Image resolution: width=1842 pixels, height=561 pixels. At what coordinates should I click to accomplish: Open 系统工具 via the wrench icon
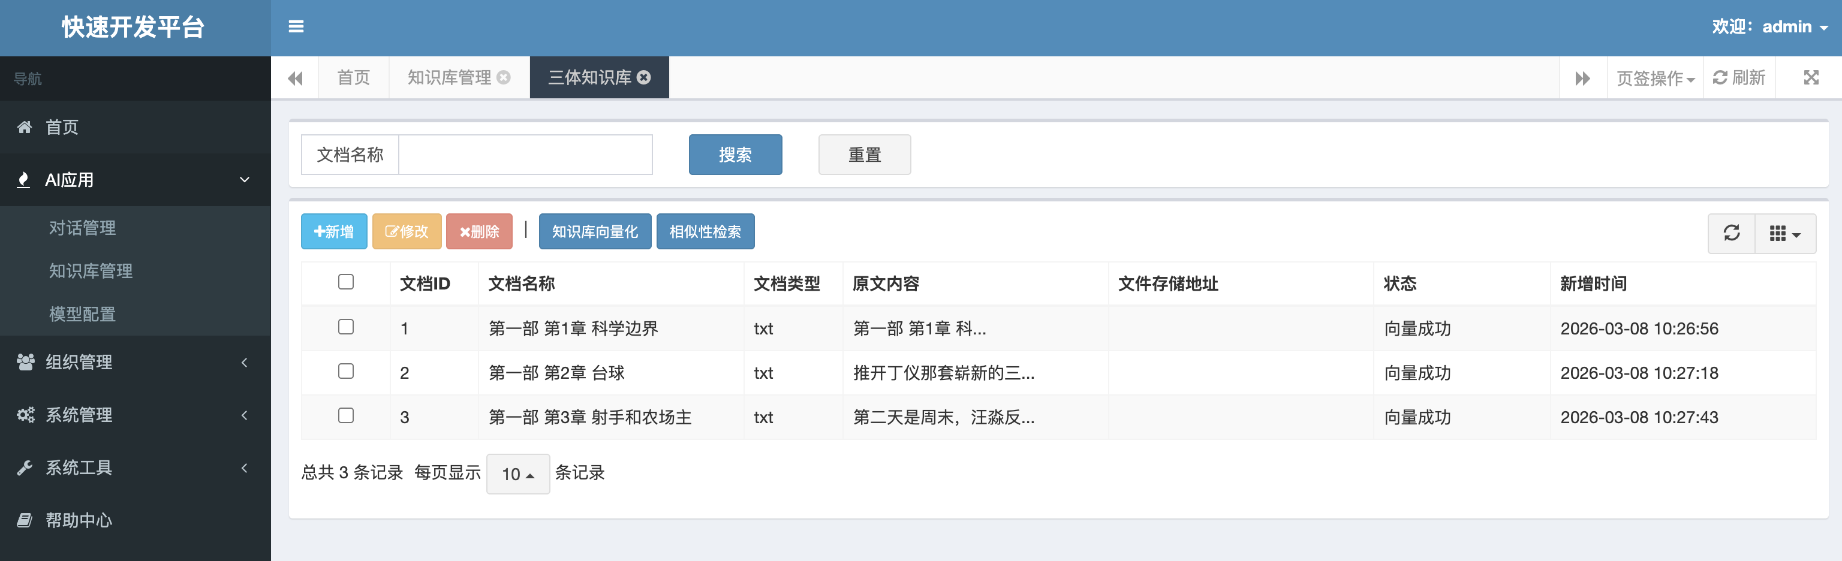pyautogui.click(x=25, y=468)
